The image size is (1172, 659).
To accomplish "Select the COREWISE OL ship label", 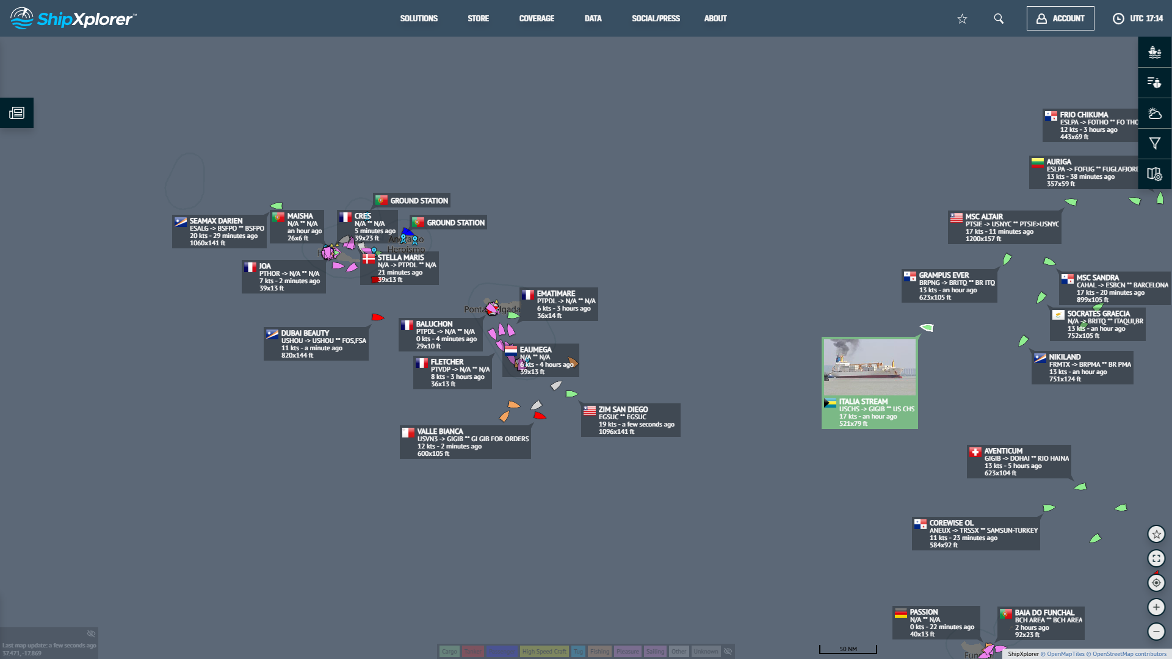I will point(976,533).
